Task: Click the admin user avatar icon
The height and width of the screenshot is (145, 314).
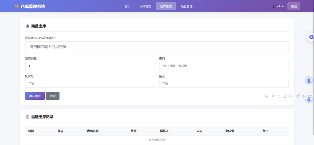Action: pos(274,6)
